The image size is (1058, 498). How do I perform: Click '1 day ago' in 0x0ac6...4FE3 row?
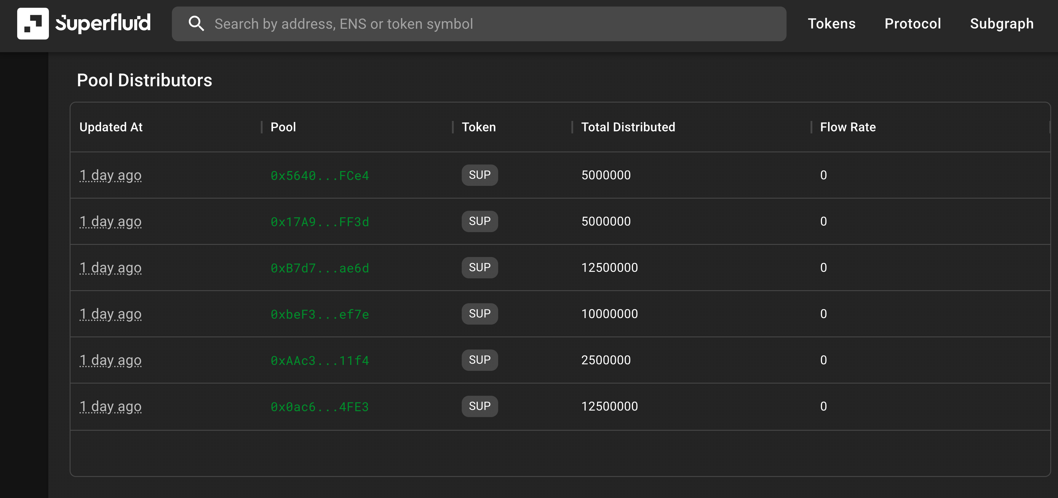111,407
